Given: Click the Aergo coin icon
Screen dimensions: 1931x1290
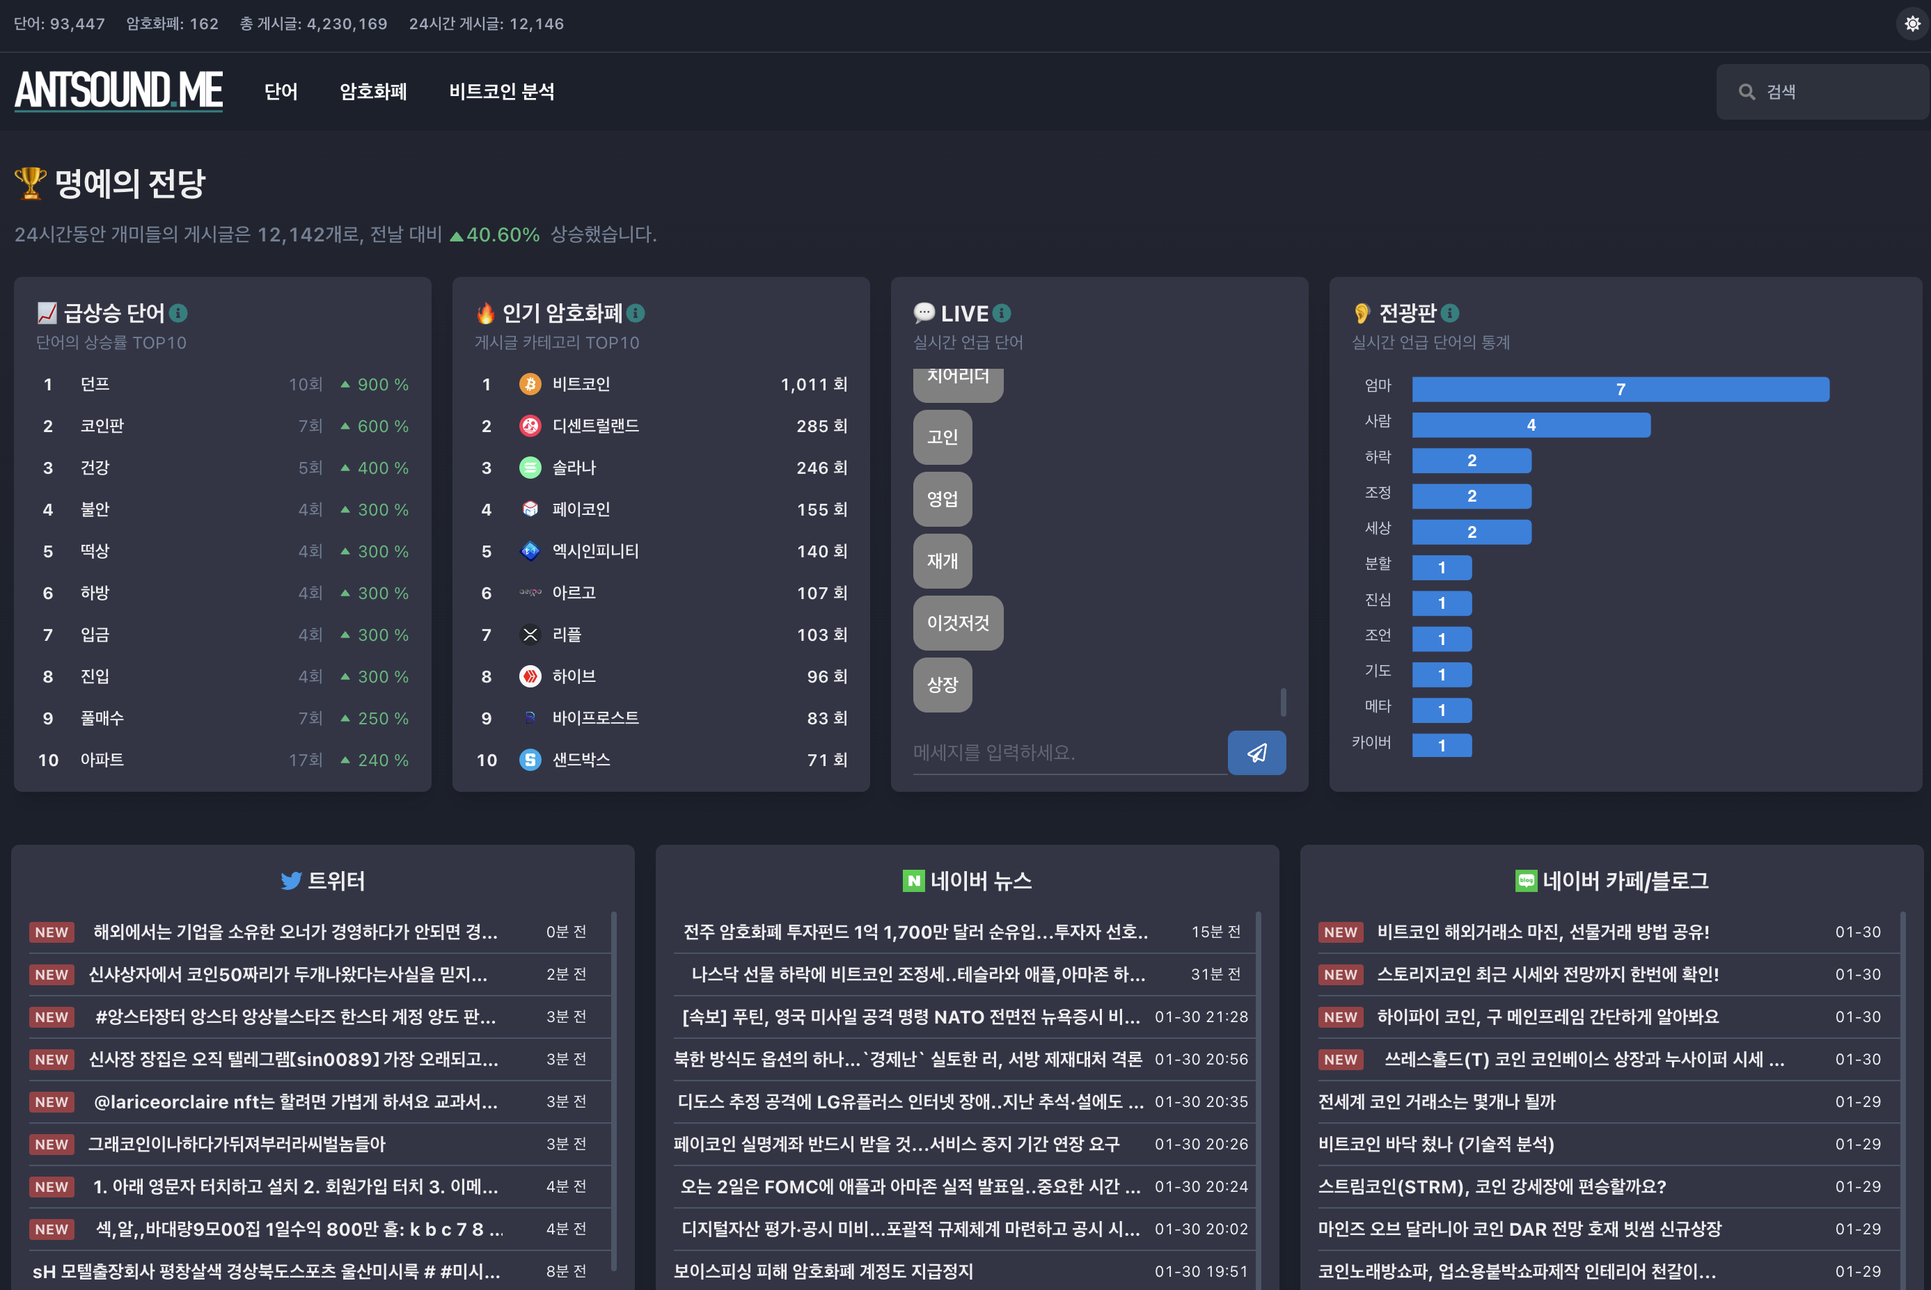Looking at the screenshot, I should pyautogui.click(x=530, y=594).
